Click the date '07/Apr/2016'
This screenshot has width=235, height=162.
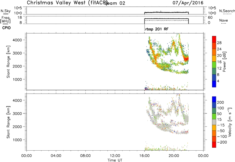[x=188, y=3]
